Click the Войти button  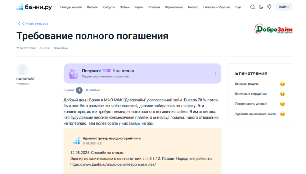[x=284, y=7]
